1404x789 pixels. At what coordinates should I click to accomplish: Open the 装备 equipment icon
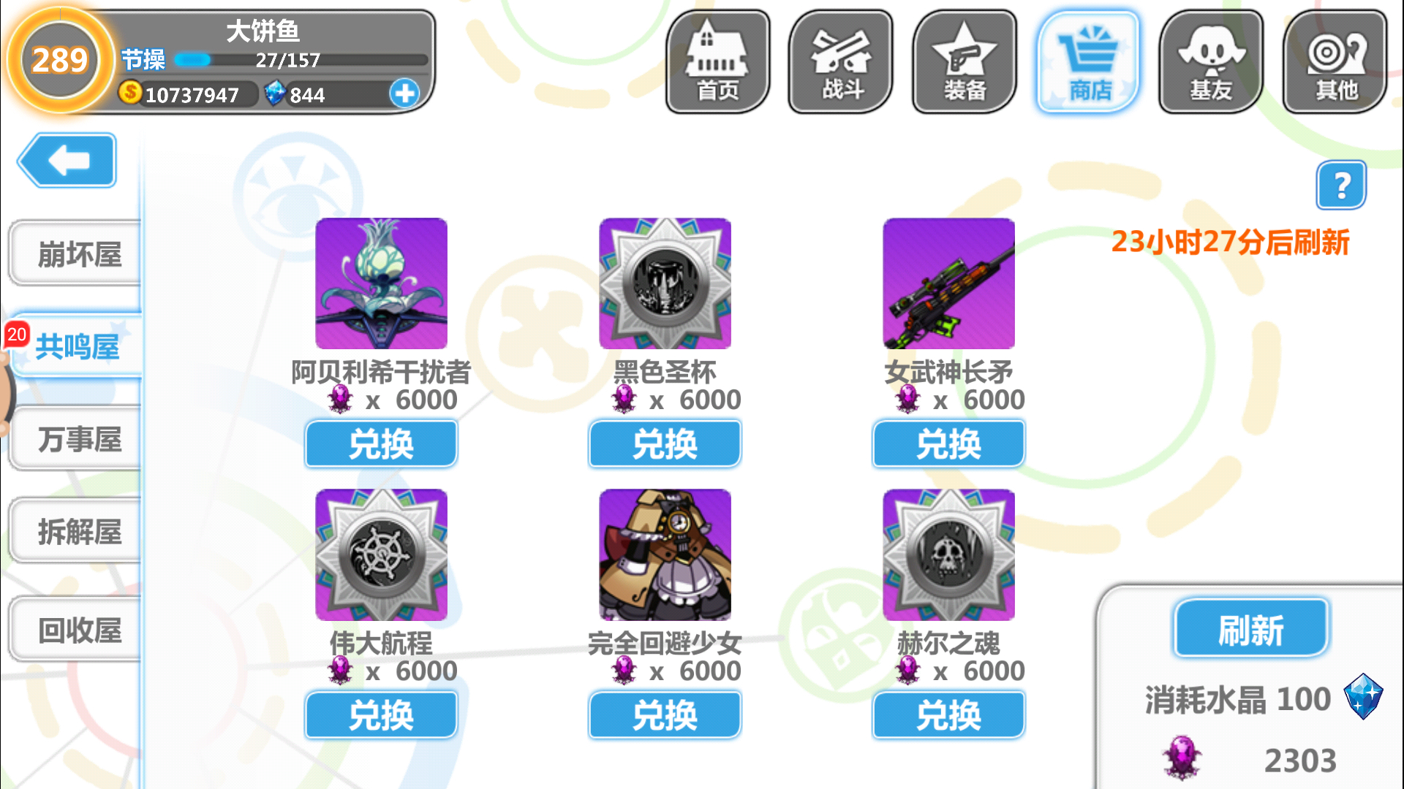pyautogui.click(x=964, y=61)
